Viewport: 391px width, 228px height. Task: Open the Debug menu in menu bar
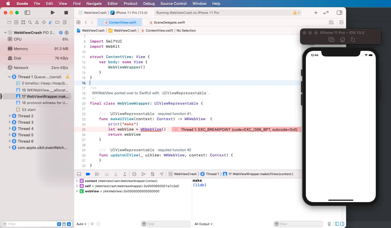149,3
